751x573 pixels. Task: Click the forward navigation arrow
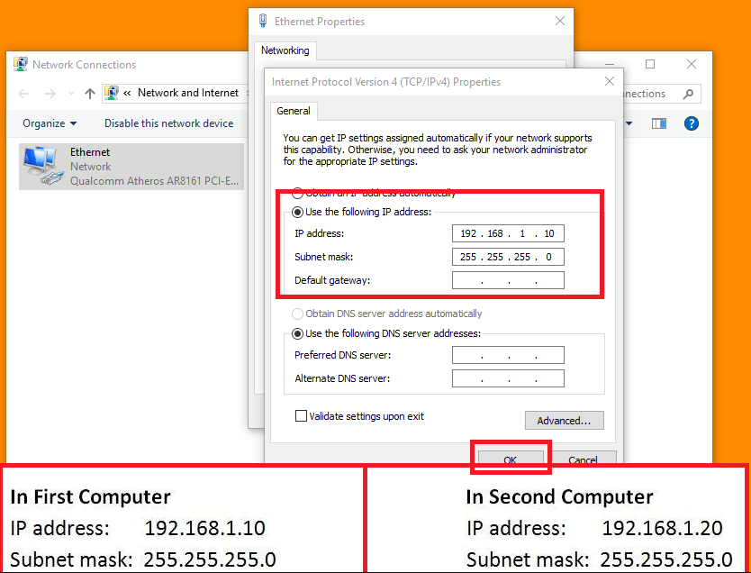click(50, 94)
